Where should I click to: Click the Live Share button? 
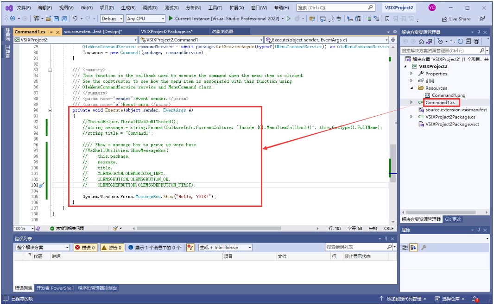[456, 19]
